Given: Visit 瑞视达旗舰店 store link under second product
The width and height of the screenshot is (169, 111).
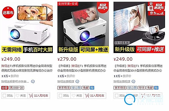Looking at the screenshot, I should [66, 81].
